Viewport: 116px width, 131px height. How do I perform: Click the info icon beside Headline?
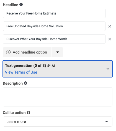[x=21, y=4]
